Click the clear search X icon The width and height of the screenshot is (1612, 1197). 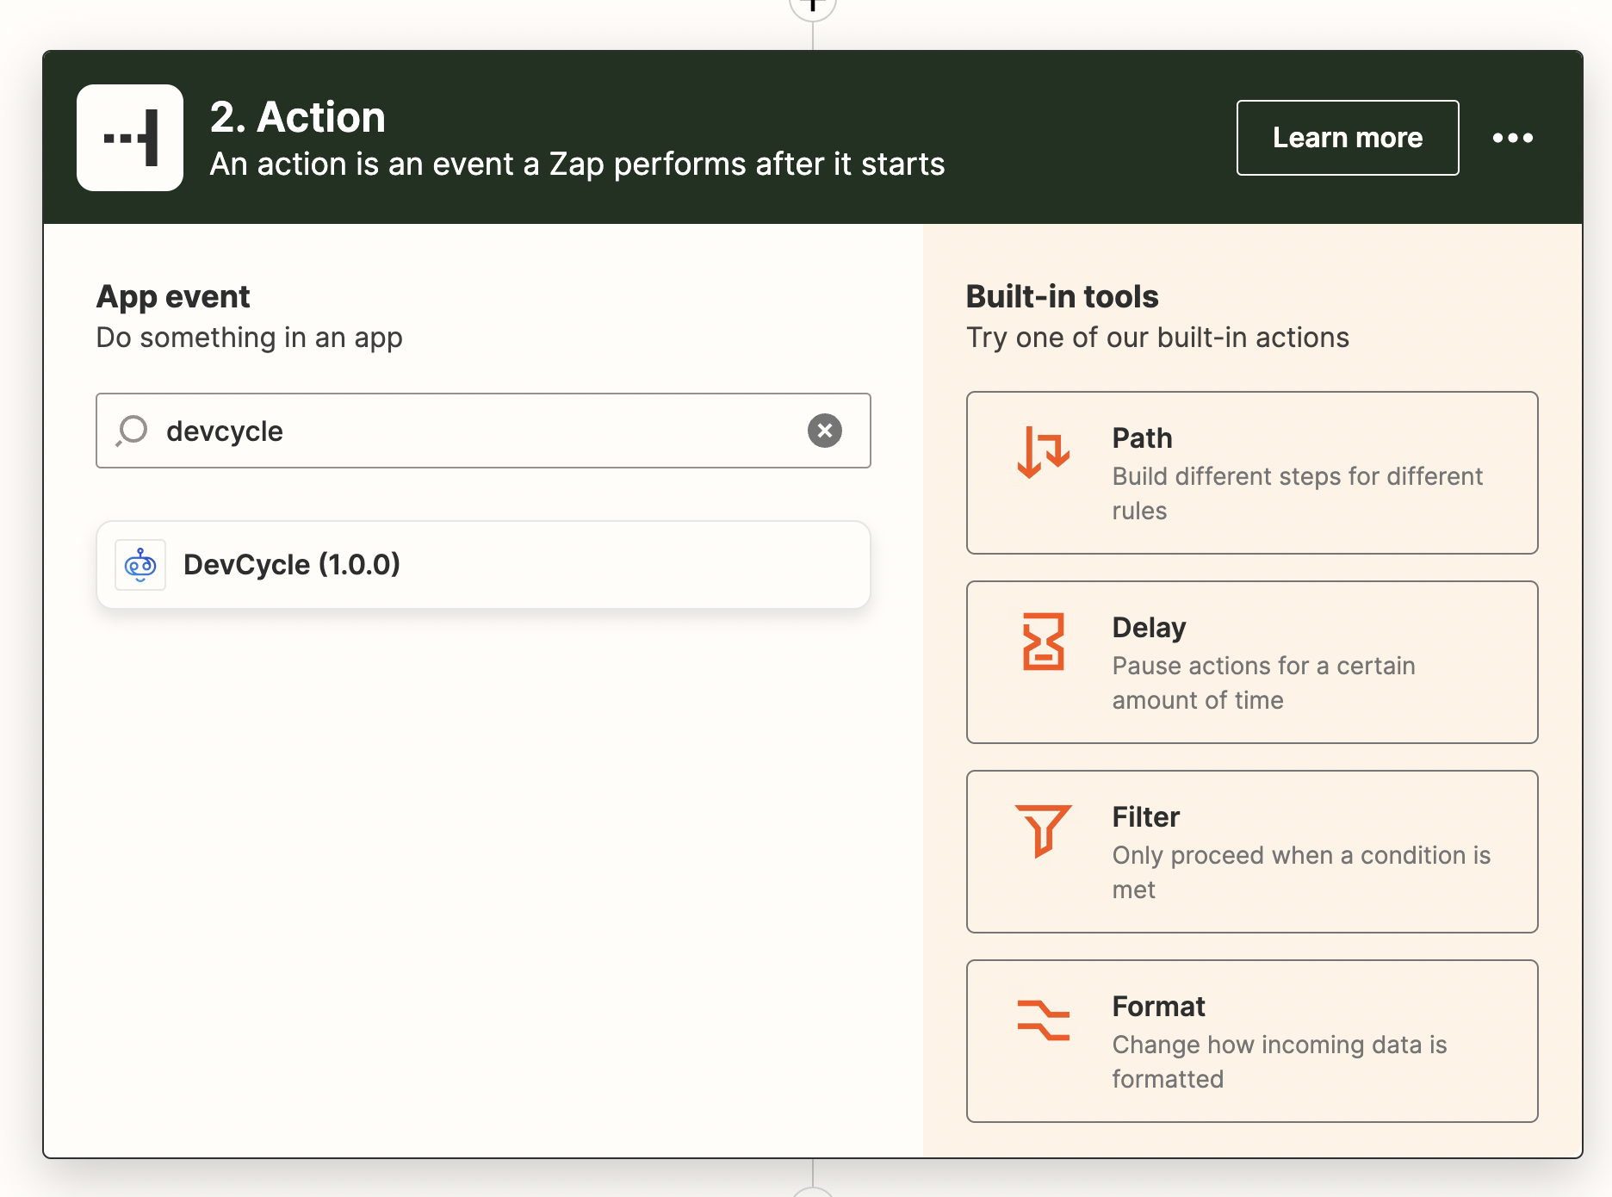click(x=825, y=431)
